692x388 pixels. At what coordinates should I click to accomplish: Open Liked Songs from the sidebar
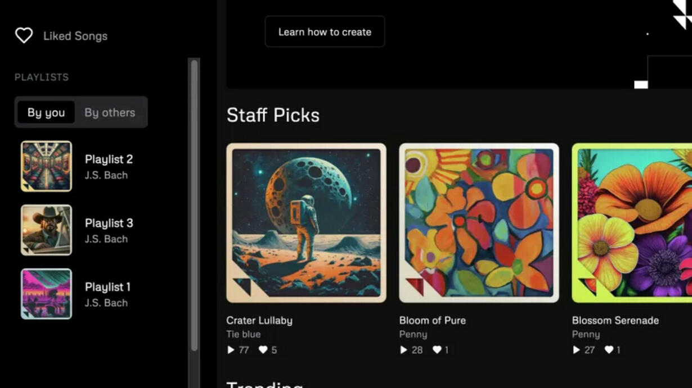[x=75, y=36]
